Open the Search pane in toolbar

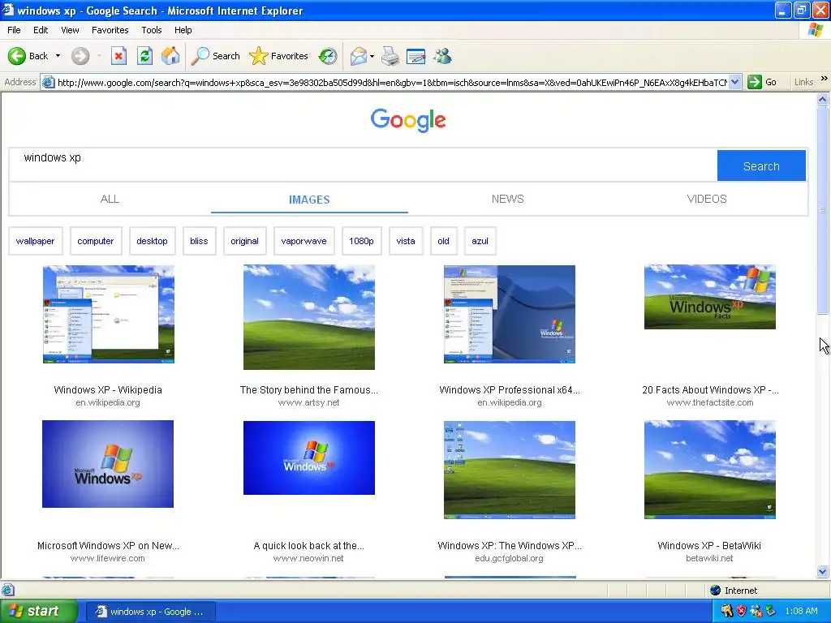pos(215,56)
